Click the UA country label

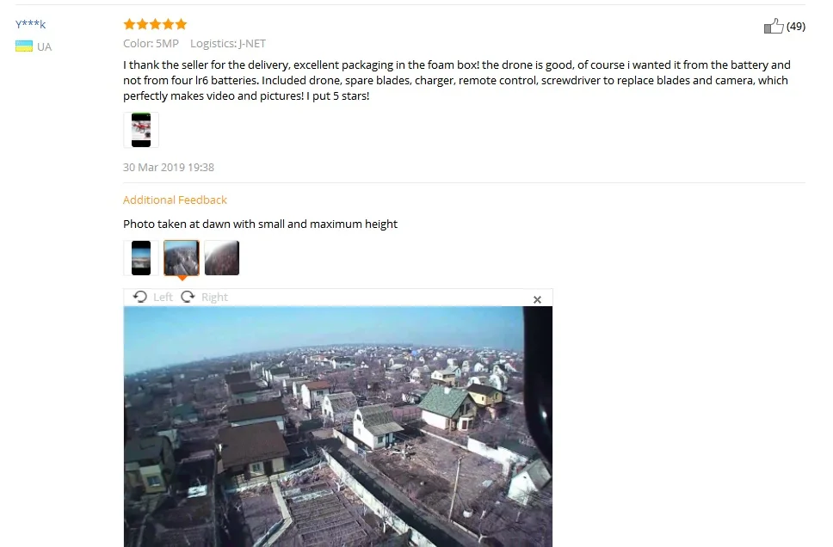coord(44,46)
